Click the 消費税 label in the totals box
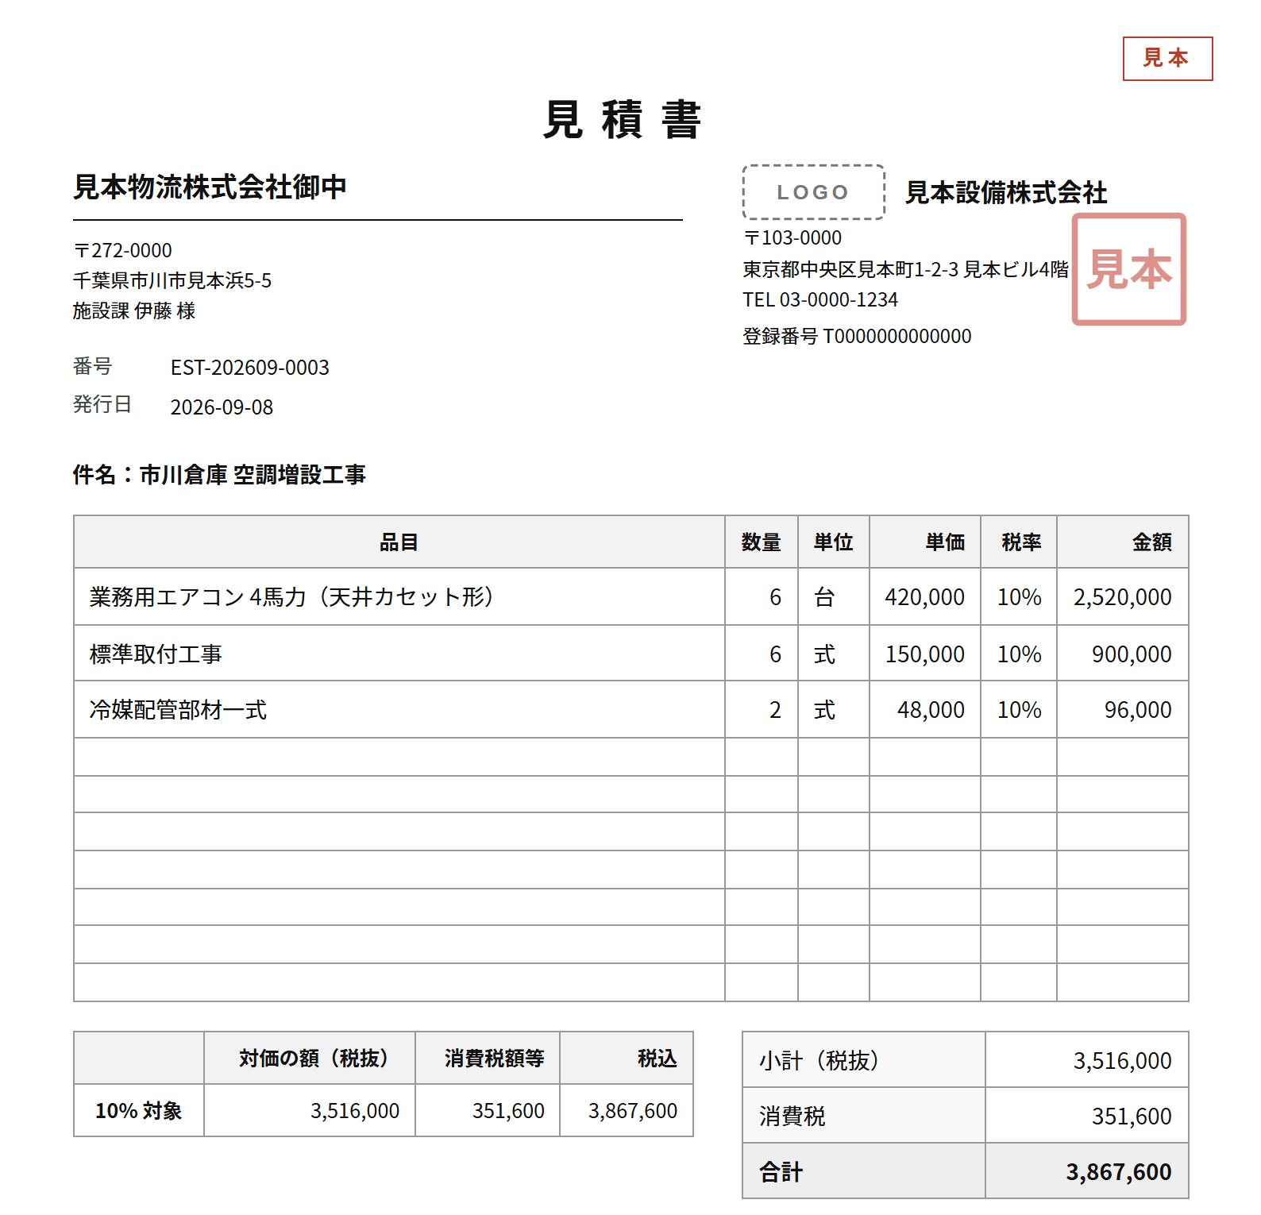 (792, 1117)
